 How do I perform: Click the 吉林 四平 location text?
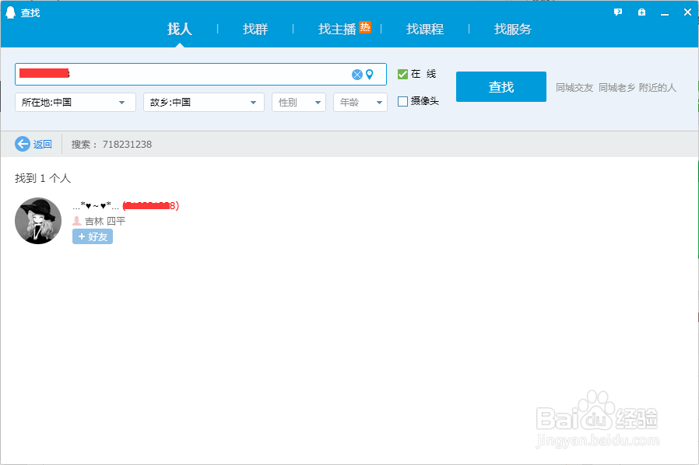point(105,221)
